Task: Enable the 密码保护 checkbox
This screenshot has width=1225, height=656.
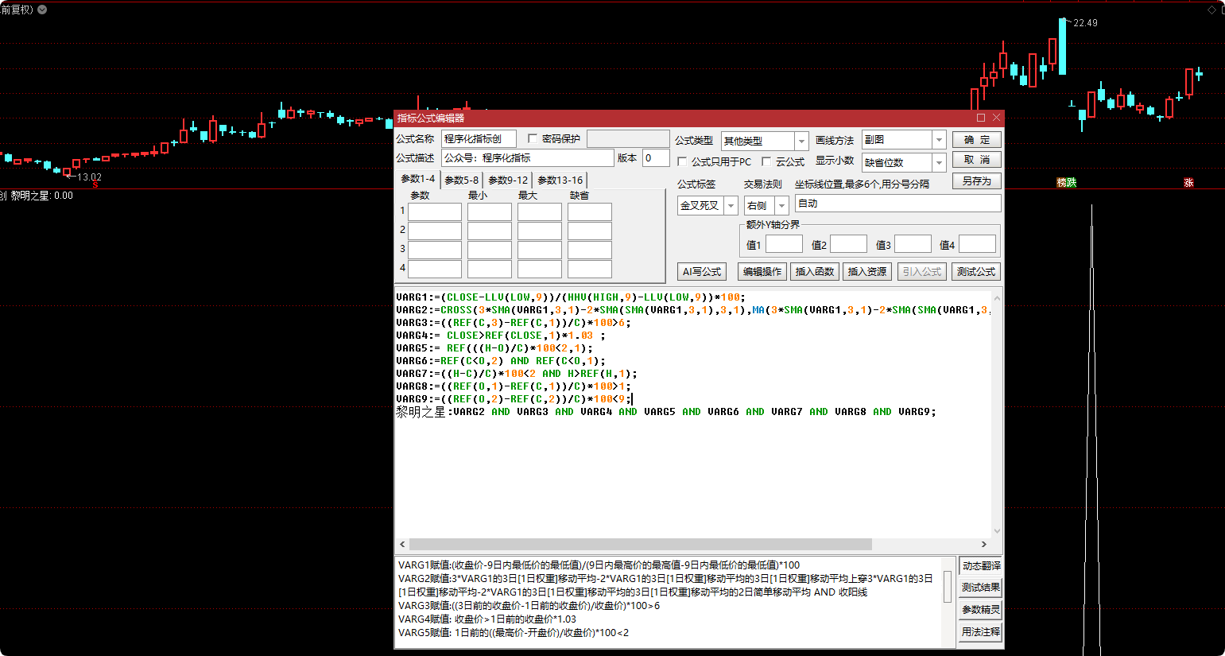Action: (x=533, y=138)
